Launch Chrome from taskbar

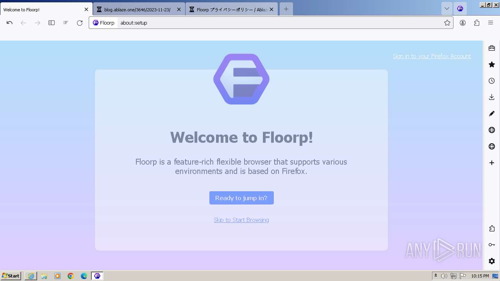(71, 276)
